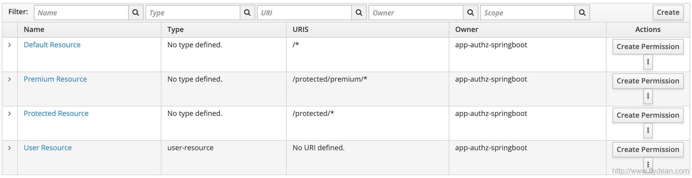Open kebab menu for Premium Resource
692x178 pixels.
tap(648, 96)
